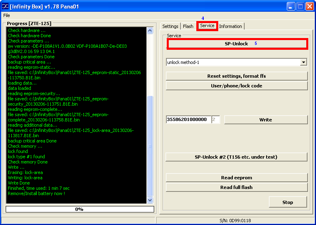Open the File menu

click(x=6, y=15)
